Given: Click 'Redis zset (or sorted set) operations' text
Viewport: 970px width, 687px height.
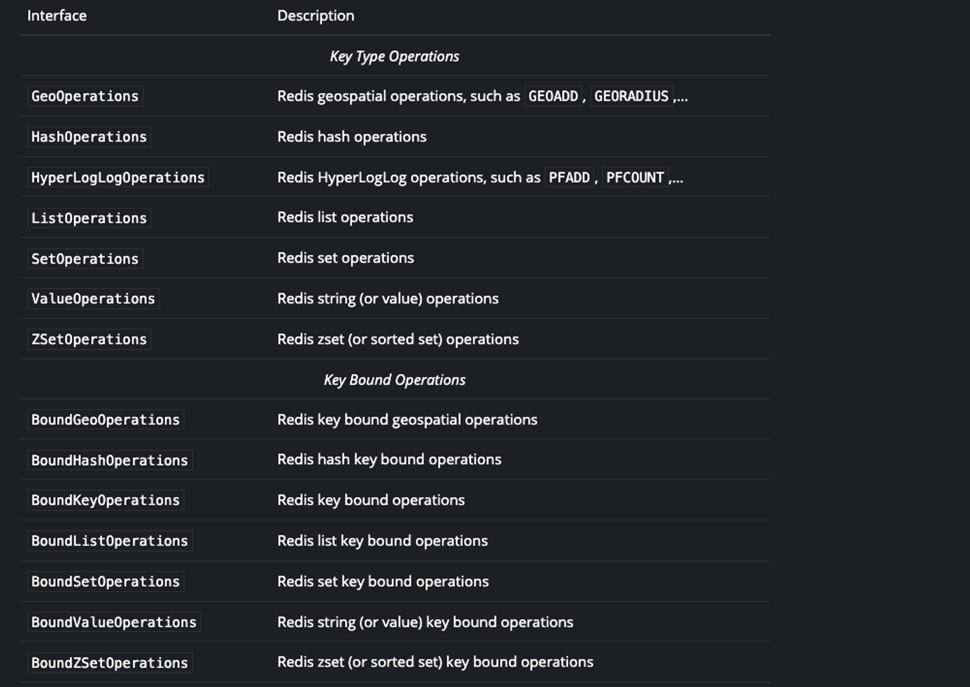Looking at the screenshot, I should pyautogui.click(x=398, y=339).
